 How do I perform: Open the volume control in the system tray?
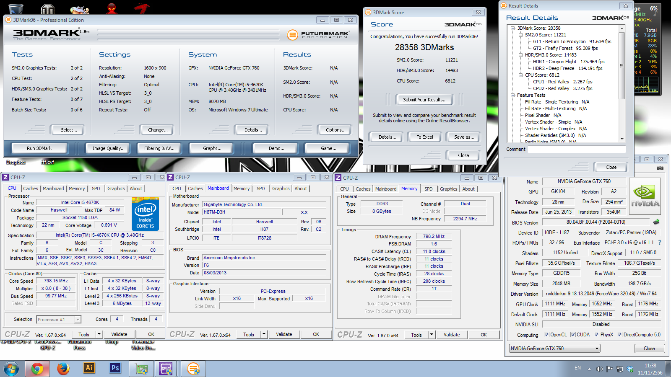click(x=599, y=369)
